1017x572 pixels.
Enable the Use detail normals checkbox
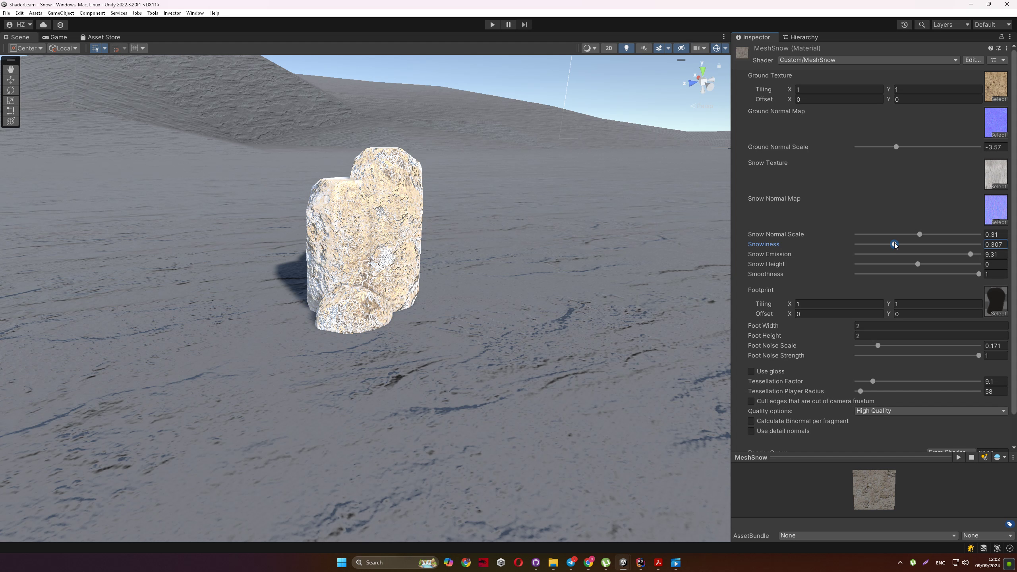(751, 431)
